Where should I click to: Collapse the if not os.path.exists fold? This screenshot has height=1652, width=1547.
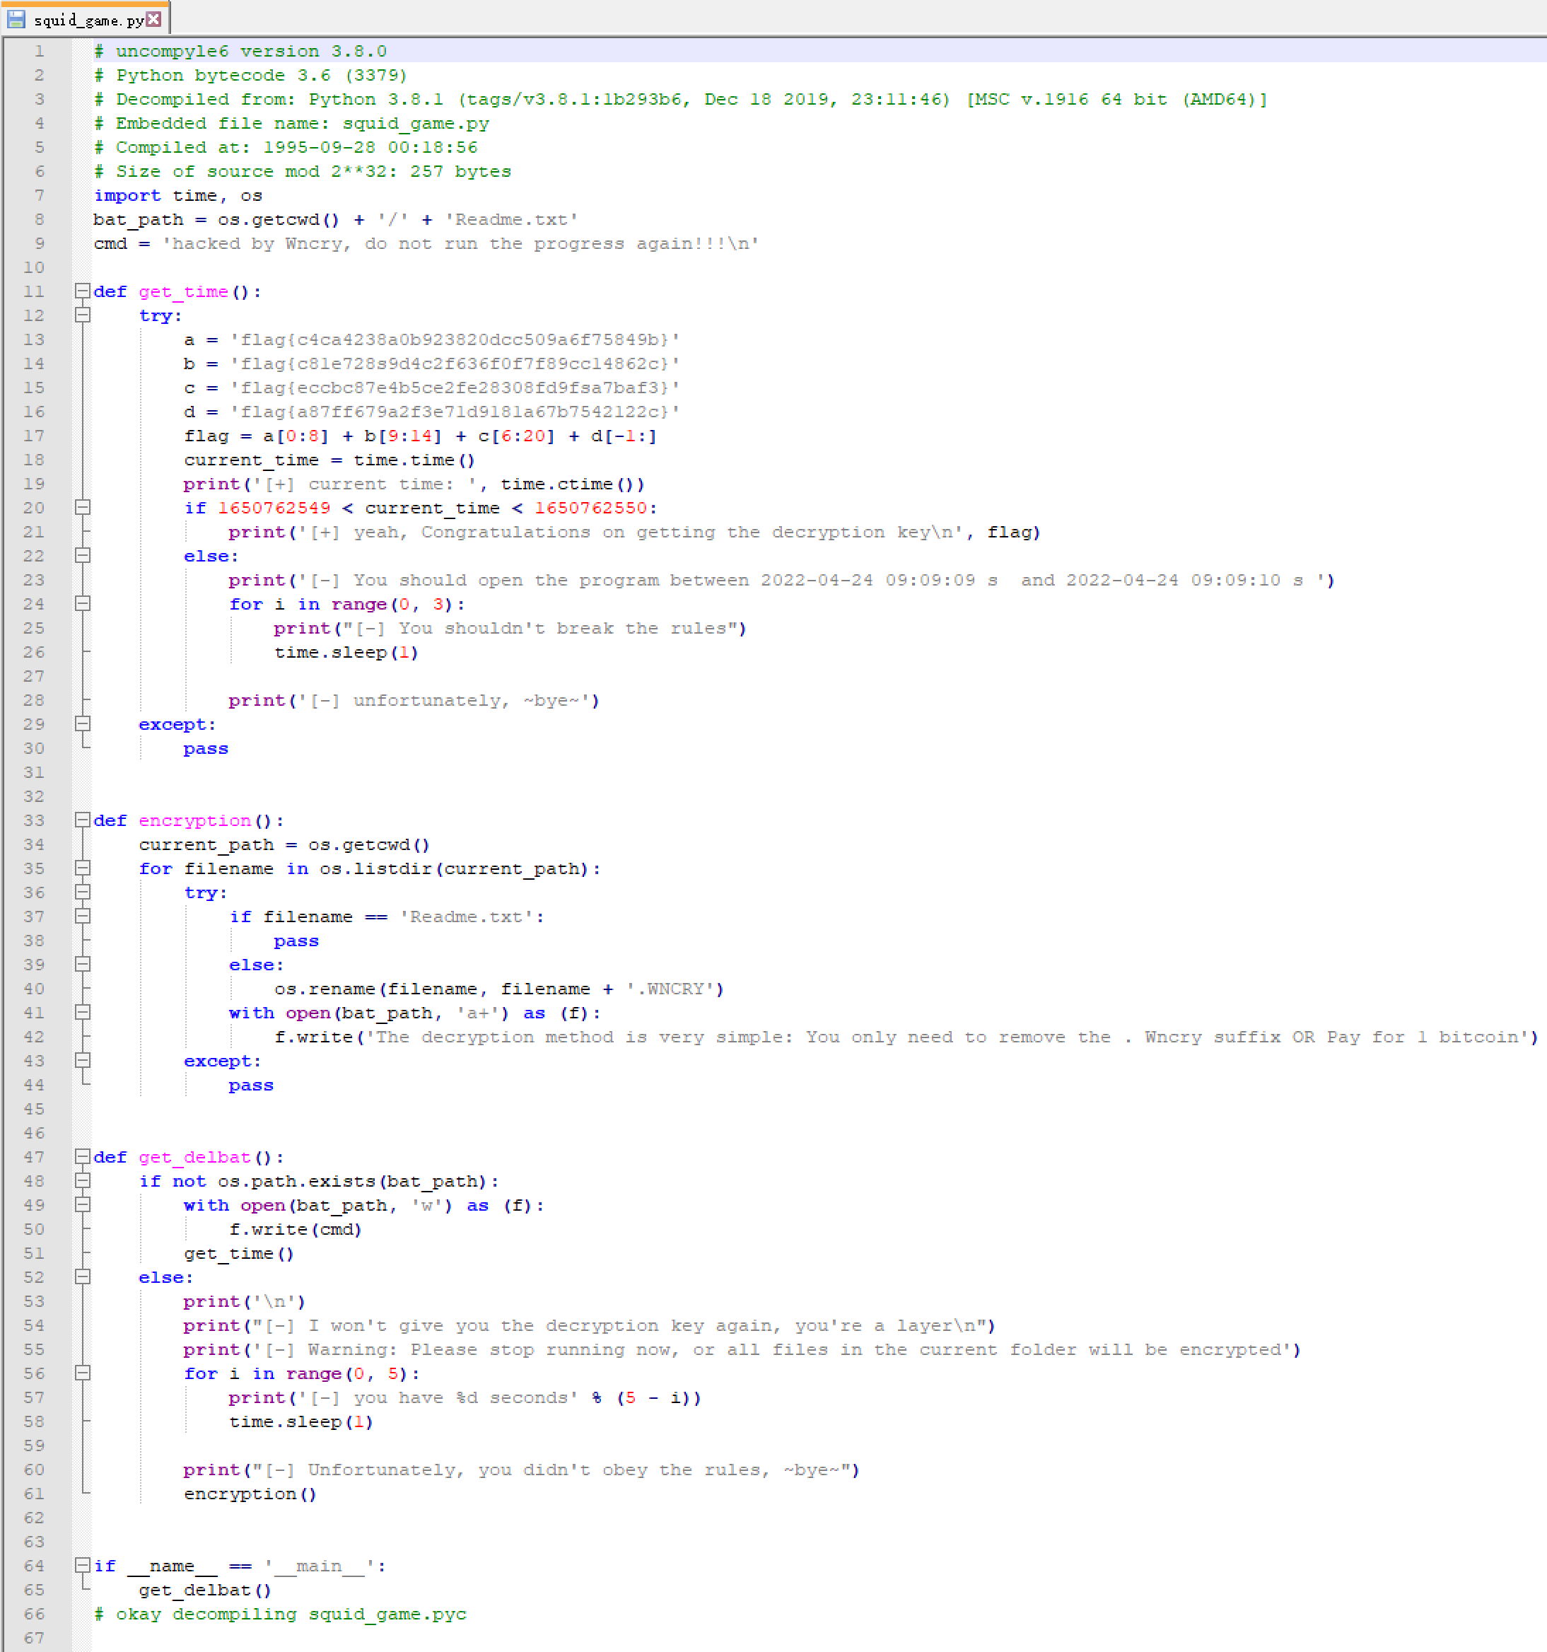(82, 1181)
